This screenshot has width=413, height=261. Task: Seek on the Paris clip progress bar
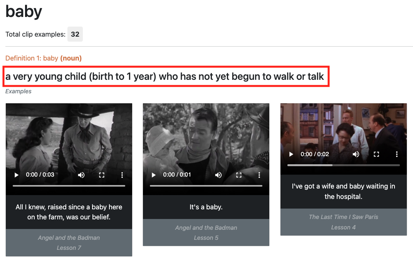(x=344, y=165)
